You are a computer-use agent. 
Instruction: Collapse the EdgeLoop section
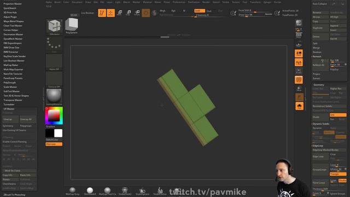318,146
